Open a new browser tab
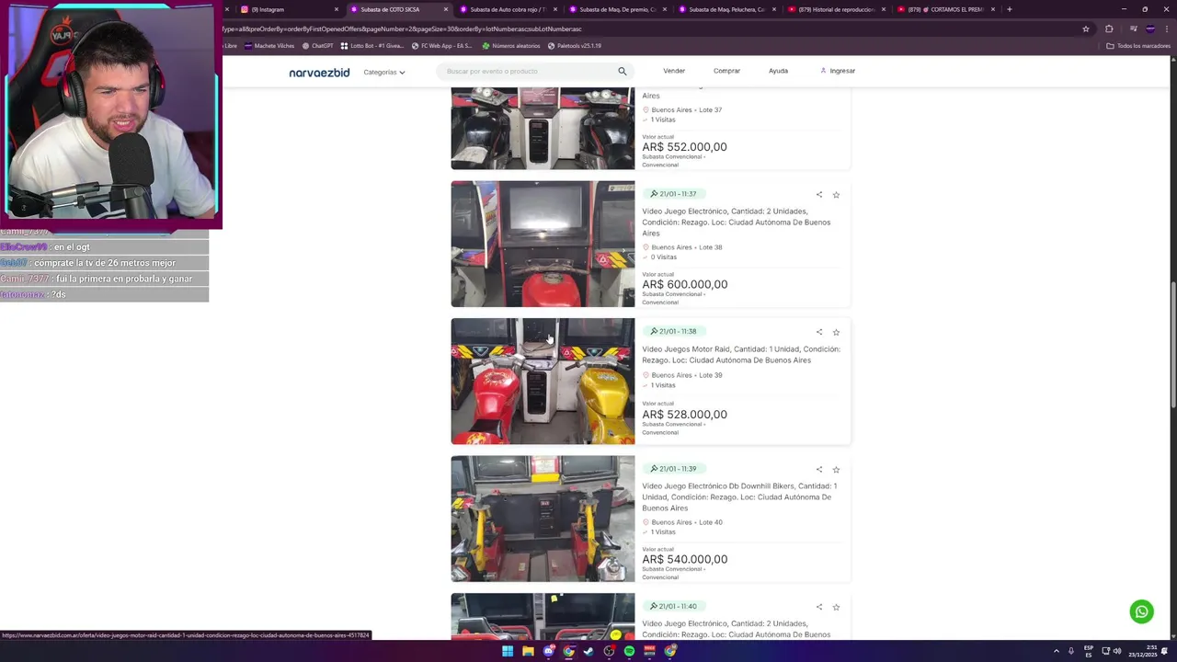This screenshot has height=662, width=1177. (1010, 9)
